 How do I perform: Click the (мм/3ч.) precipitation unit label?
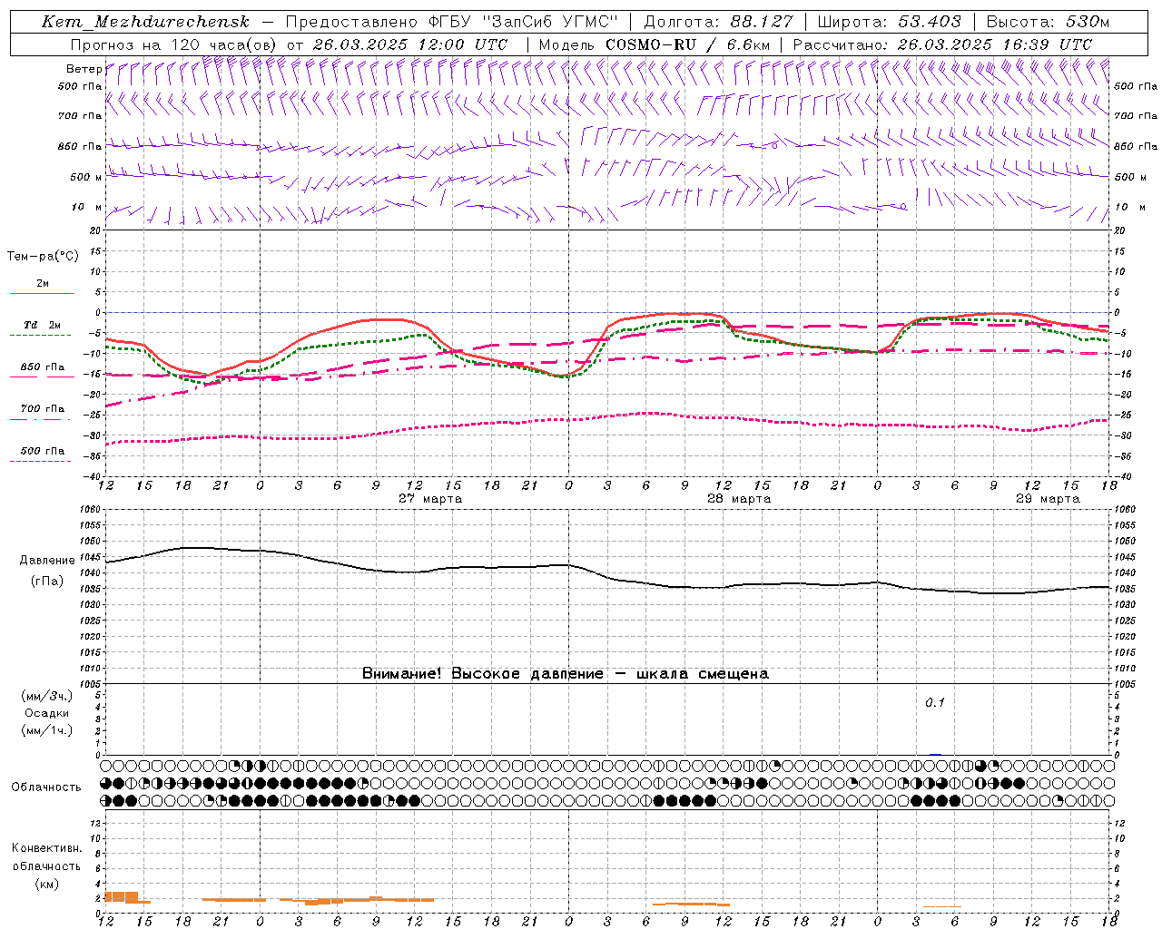point(47,696)
